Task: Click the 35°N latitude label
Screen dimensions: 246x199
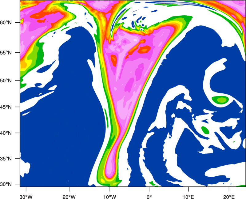Action: click(6, 159)
